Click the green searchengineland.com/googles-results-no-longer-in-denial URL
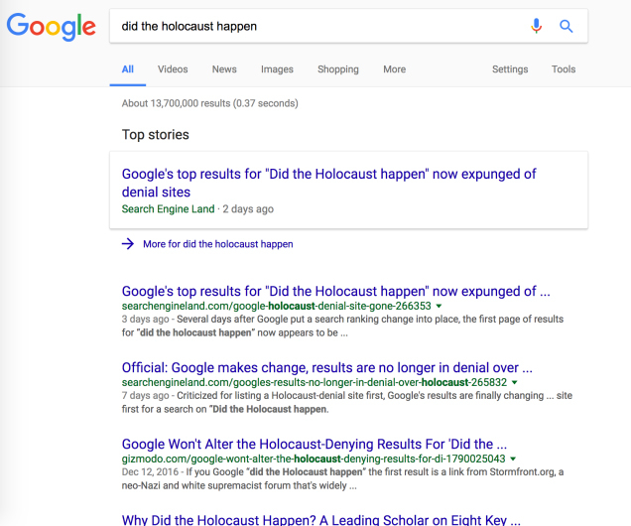The width and height of the screenshot is (631, 526). pyautogui.click(x=315, y=382)
